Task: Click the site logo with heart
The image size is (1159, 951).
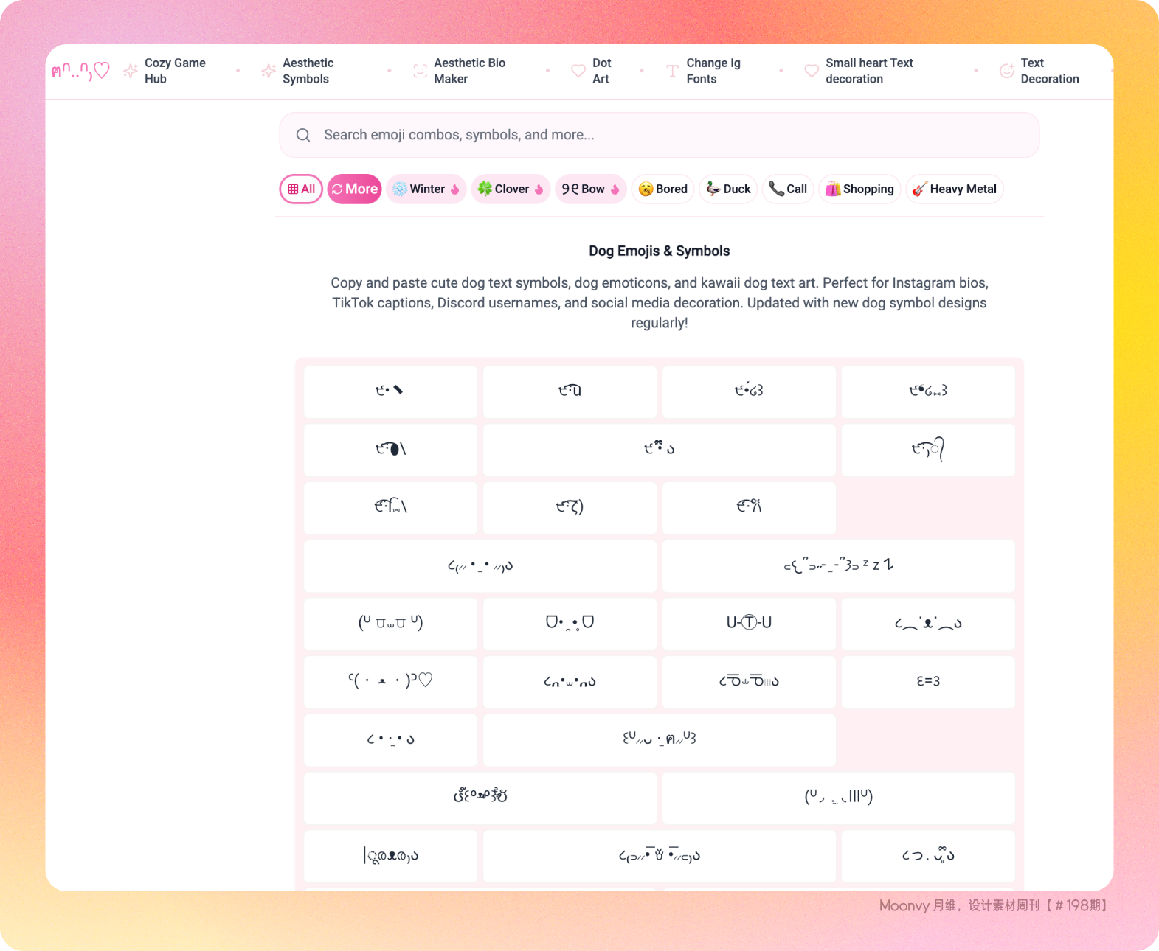Action: click(80, 71)
